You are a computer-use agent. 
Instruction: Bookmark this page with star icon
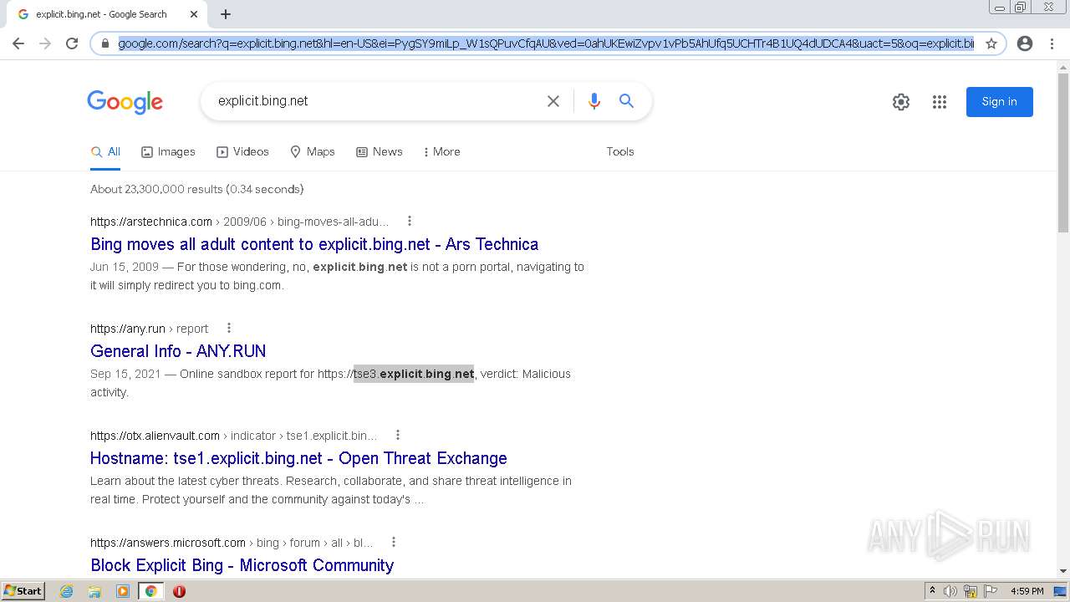pos(991,43)
